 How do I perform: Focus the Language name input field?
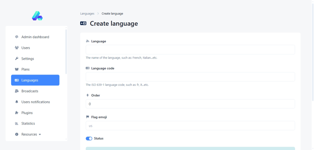[x=190, y=50]
